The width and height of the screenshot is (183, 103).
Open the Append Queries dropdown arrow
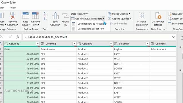131,19
